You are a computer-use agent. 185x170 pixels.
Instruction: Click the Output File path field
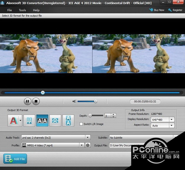click(121, 146)
